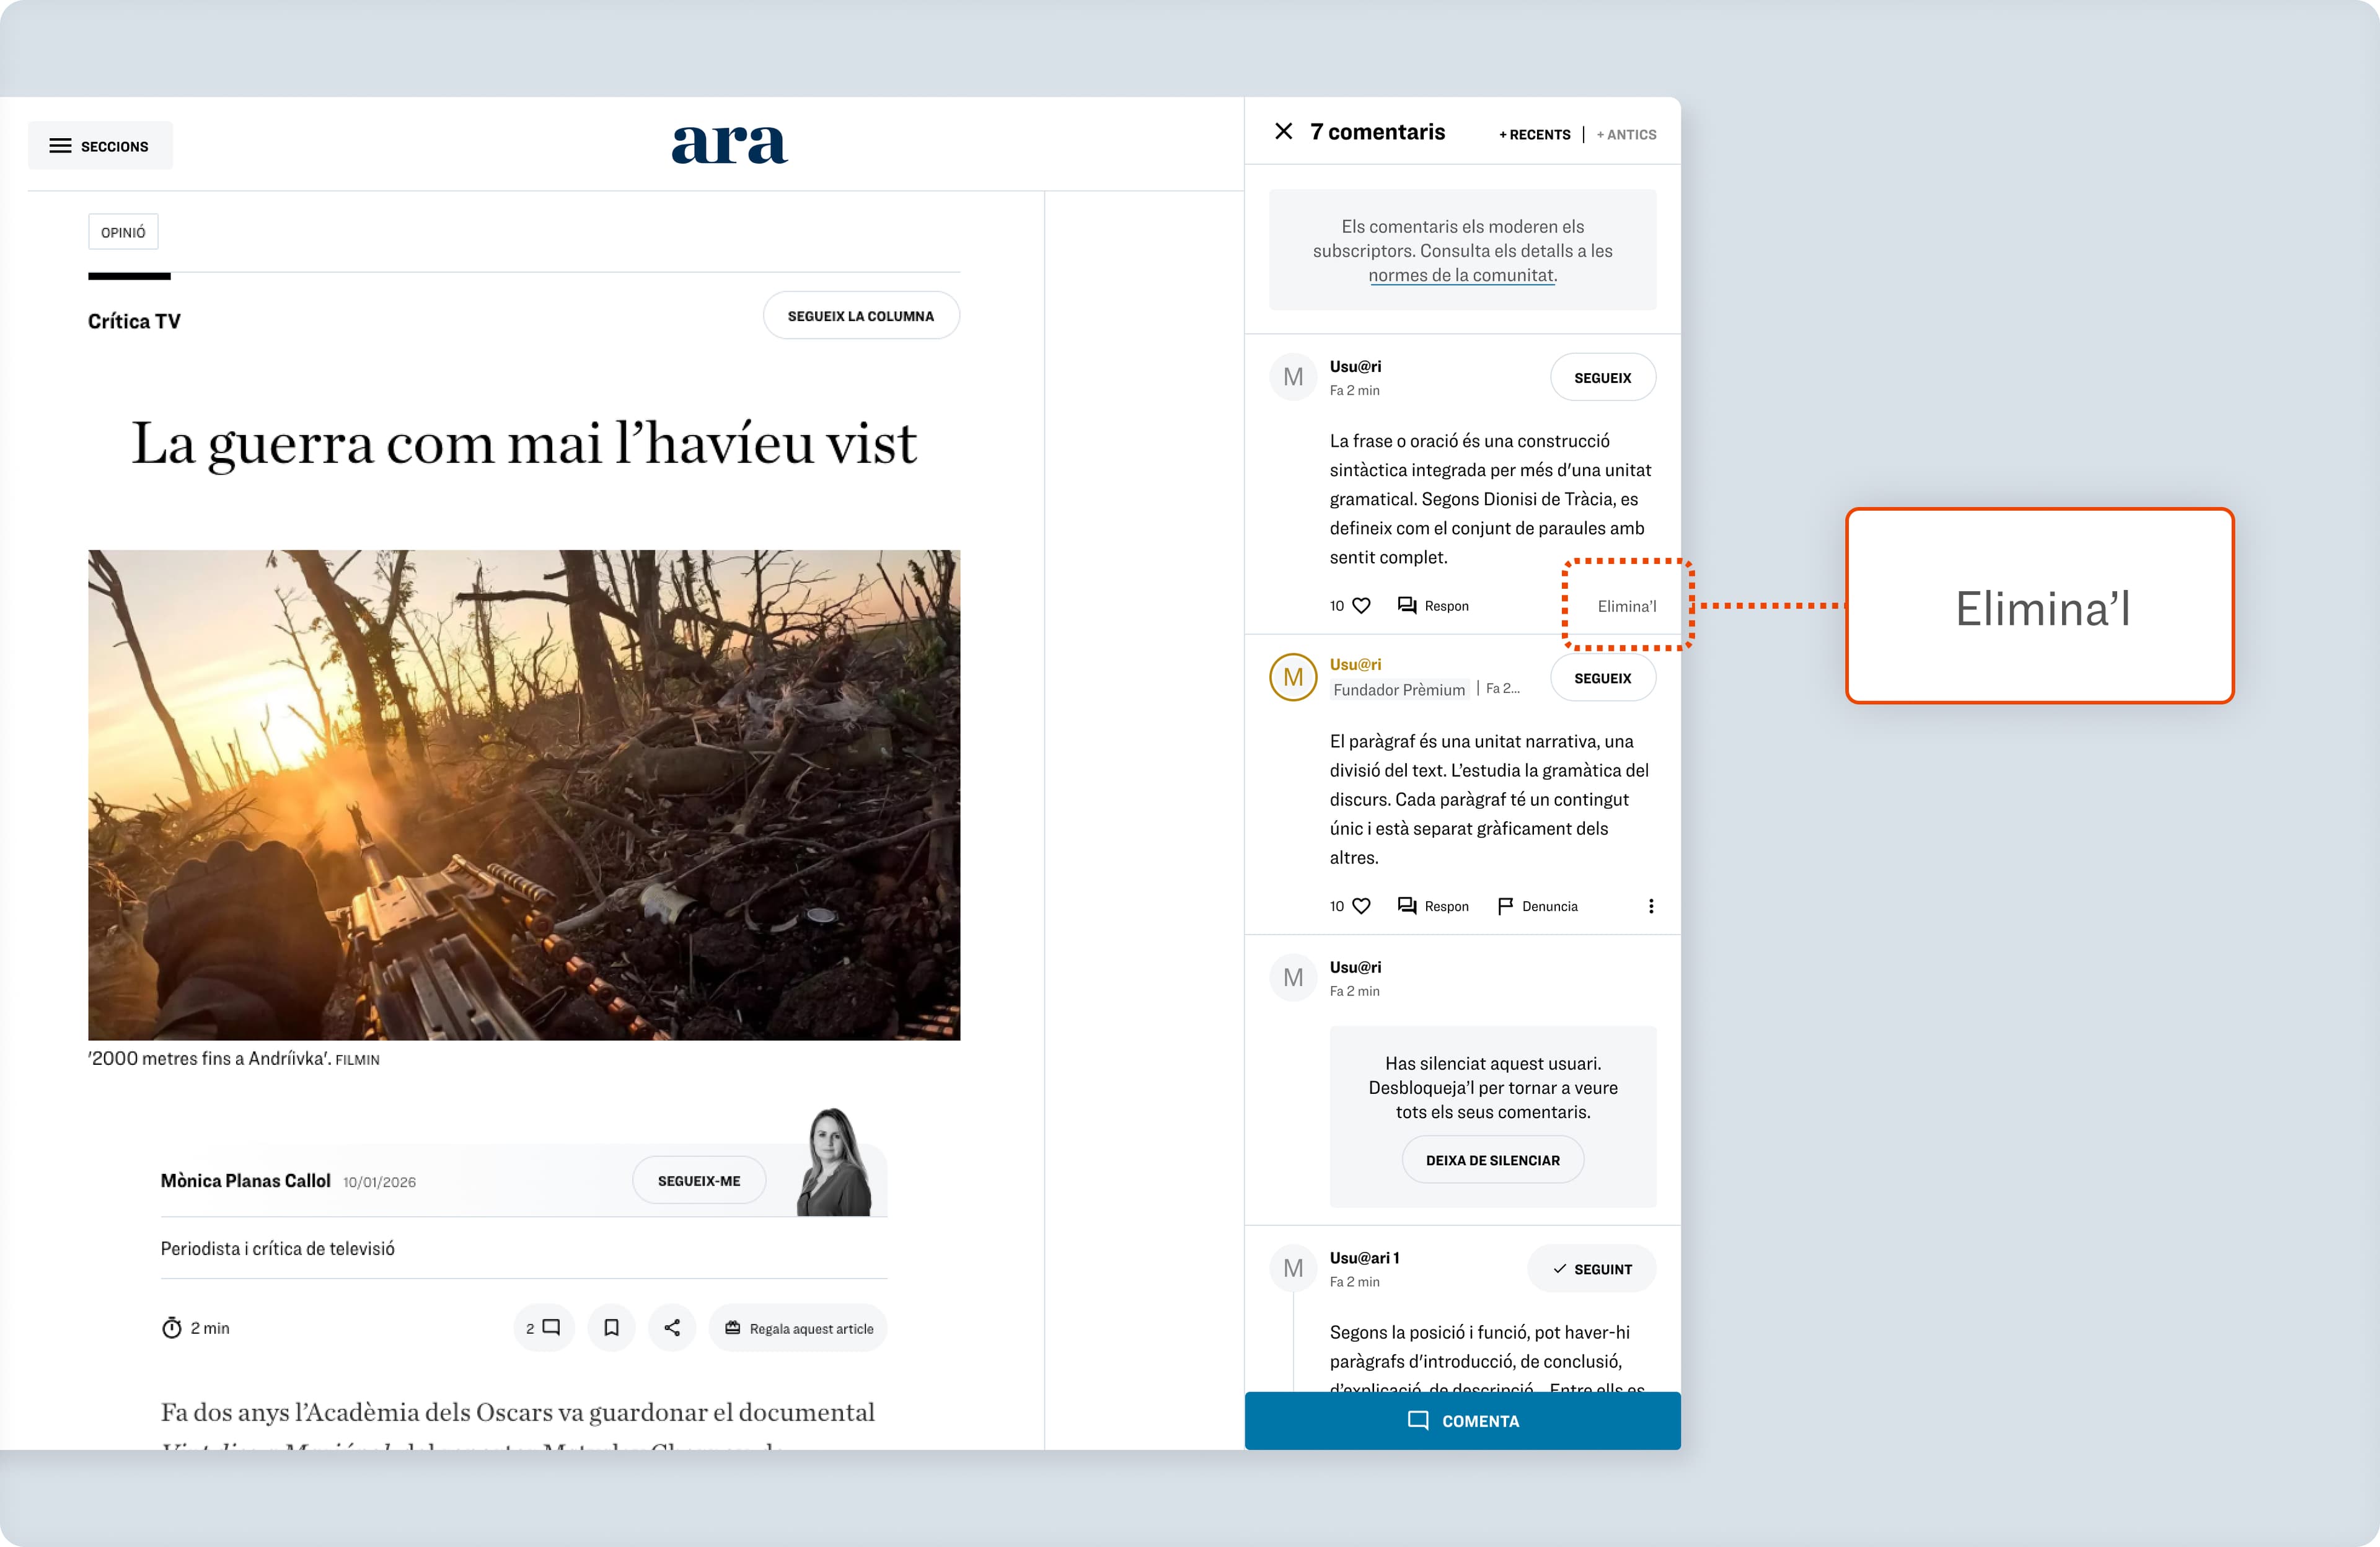Click the article's war photo
Image resolution: width=2380 pixels, height=1547 pixels.
point(524,795)
